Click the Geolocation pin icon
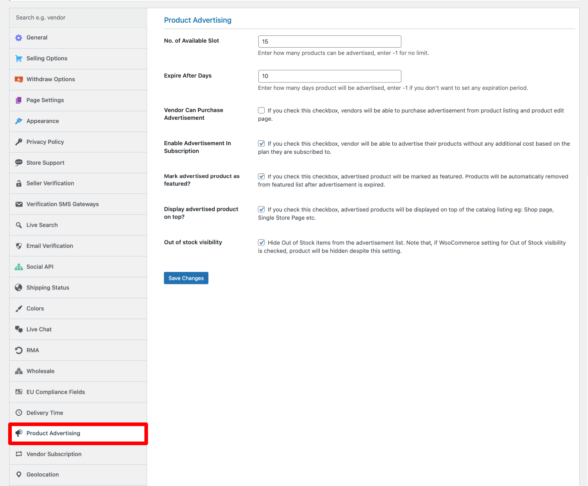Image resolution: width=588 pixels, height=486 pixels. (19, 474)
